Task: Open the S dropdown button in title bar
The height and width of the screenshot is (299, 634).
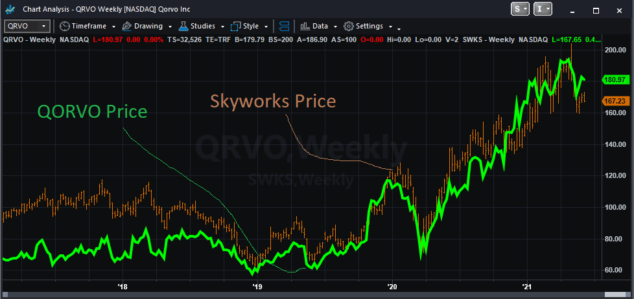Action: 520,9
